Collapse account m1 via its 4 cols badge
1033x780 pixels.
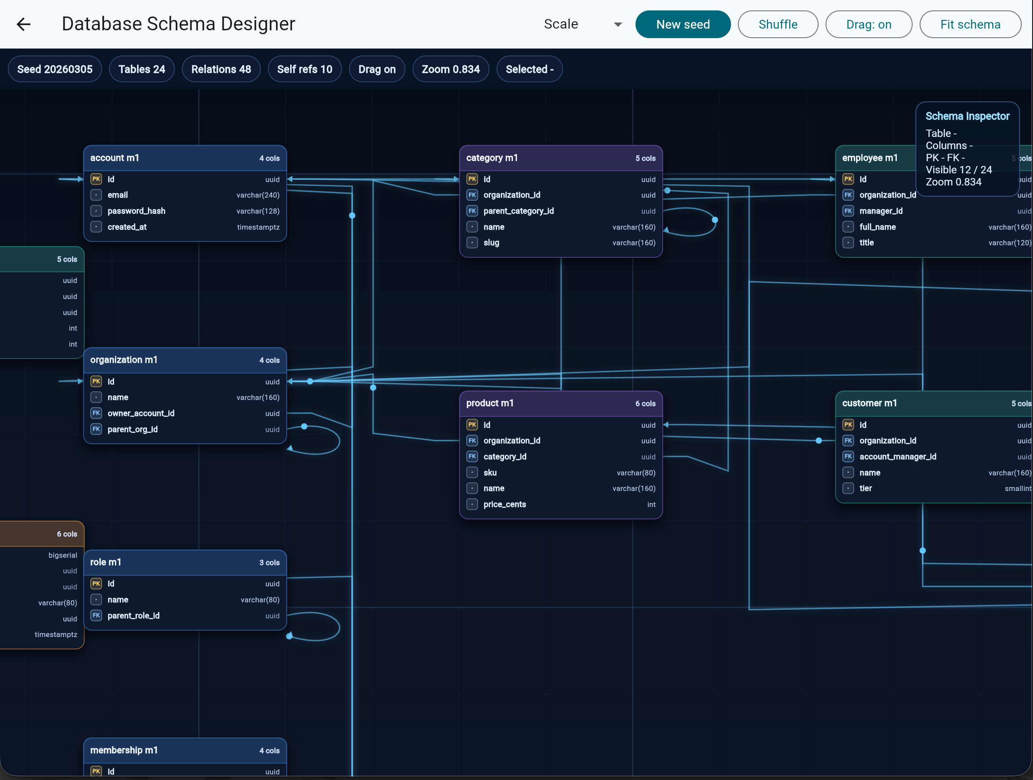(x=269, y=158)
